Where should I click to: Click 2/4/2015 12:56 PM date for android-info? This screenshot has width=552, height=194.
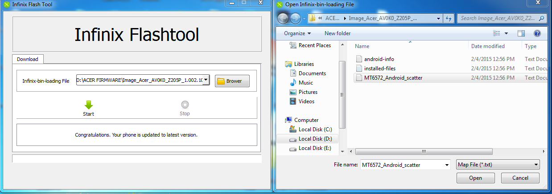(493, 59)
